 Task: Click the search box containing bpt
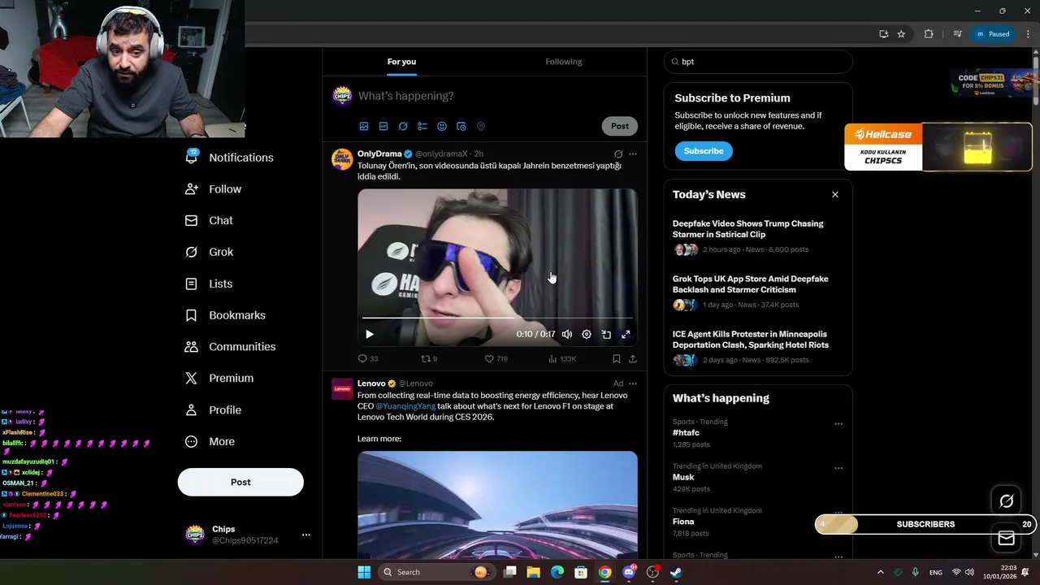758,62
